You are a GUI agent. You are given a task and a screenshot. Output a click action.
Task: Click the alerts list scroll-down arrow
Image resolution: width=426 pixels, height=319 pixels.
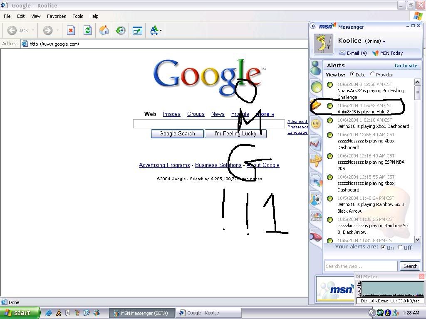[417, 239]
